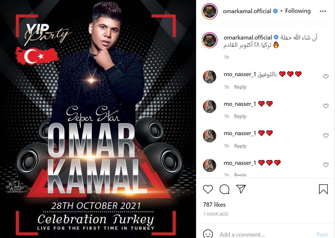View the 787 likes list
Screen dimensions: 335x238
coord(214,205)
